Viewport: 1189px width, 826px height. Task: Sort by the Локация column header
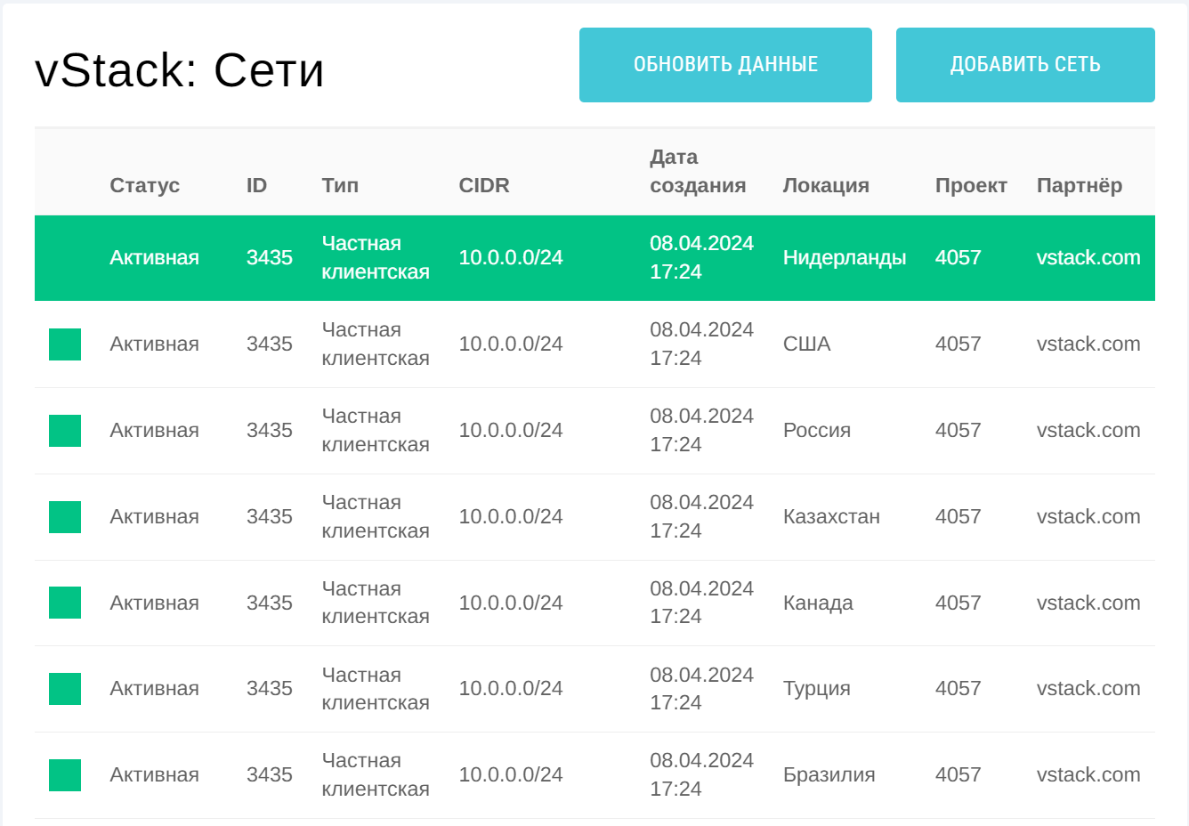[826, 185]
